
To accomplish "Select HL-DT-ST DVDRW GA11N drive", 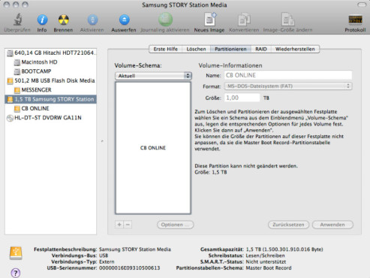I will click(51, 118).
